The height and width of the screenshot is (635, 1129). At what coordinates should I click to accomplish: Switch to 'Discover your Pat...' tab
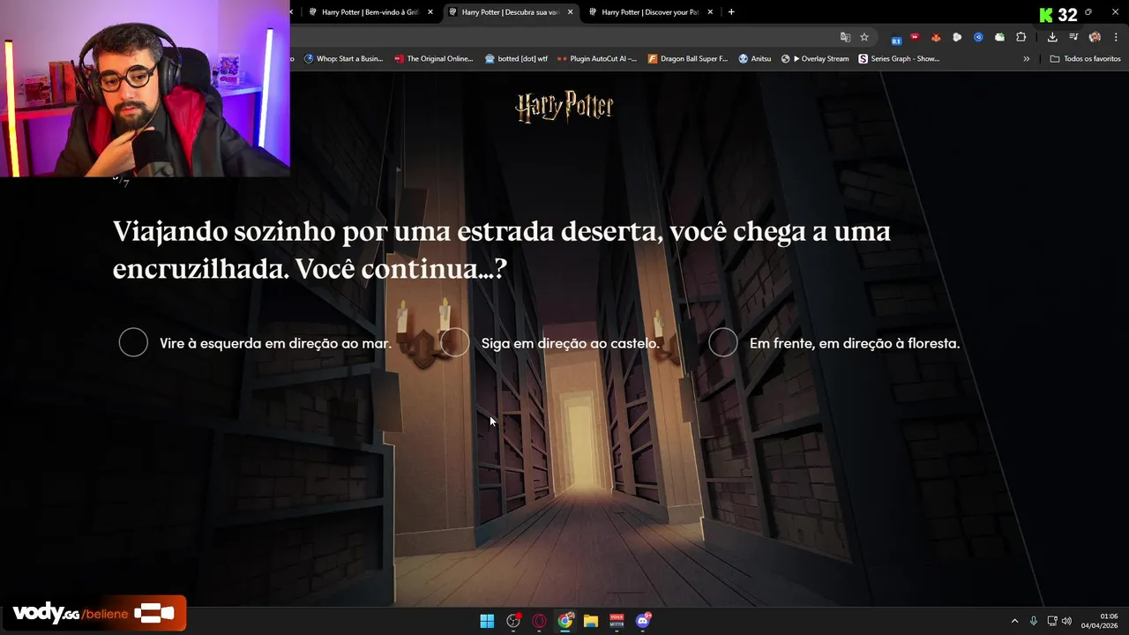[x=650, y=12]
